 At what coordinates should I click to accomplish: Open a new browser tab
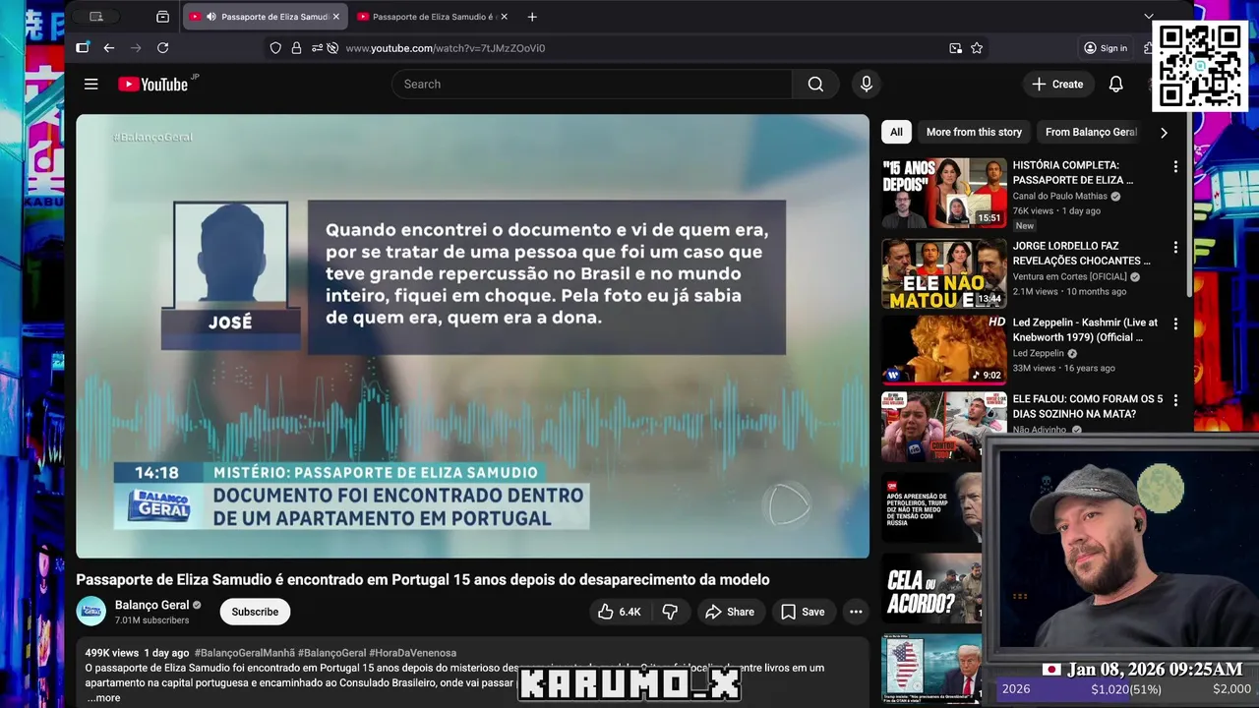click(532, 17)
